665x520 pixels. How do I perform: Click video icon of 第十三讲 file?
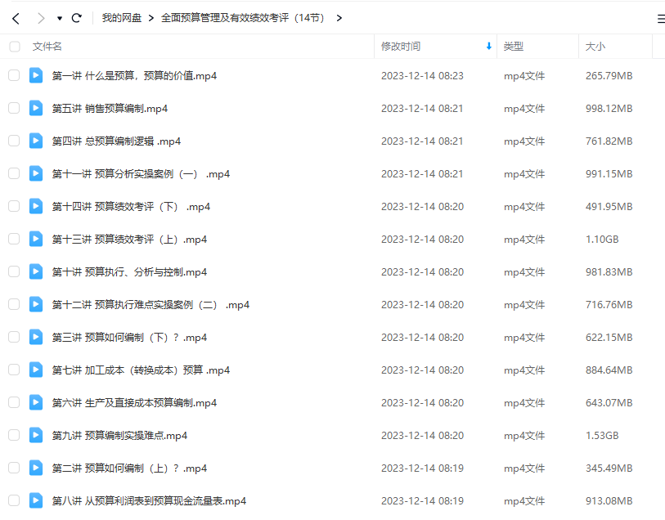(36, 239)
